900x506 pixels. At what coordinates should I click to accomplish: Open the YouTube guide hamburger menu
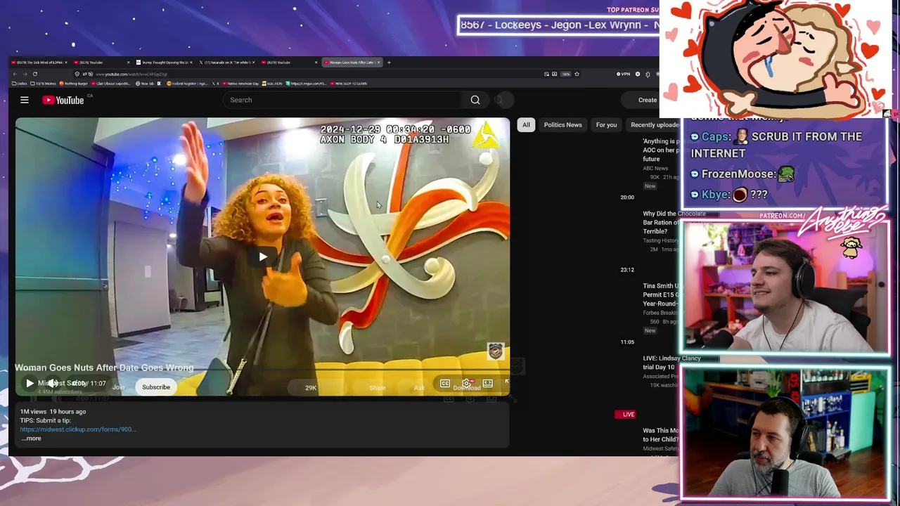click(25, 100)
